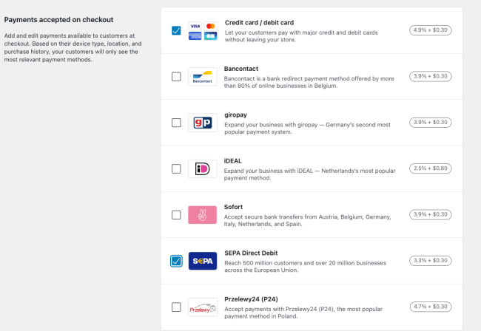Click the pink Sofort logo icon
Viewport: 481px width, 331px height.
tap(202, 215)
